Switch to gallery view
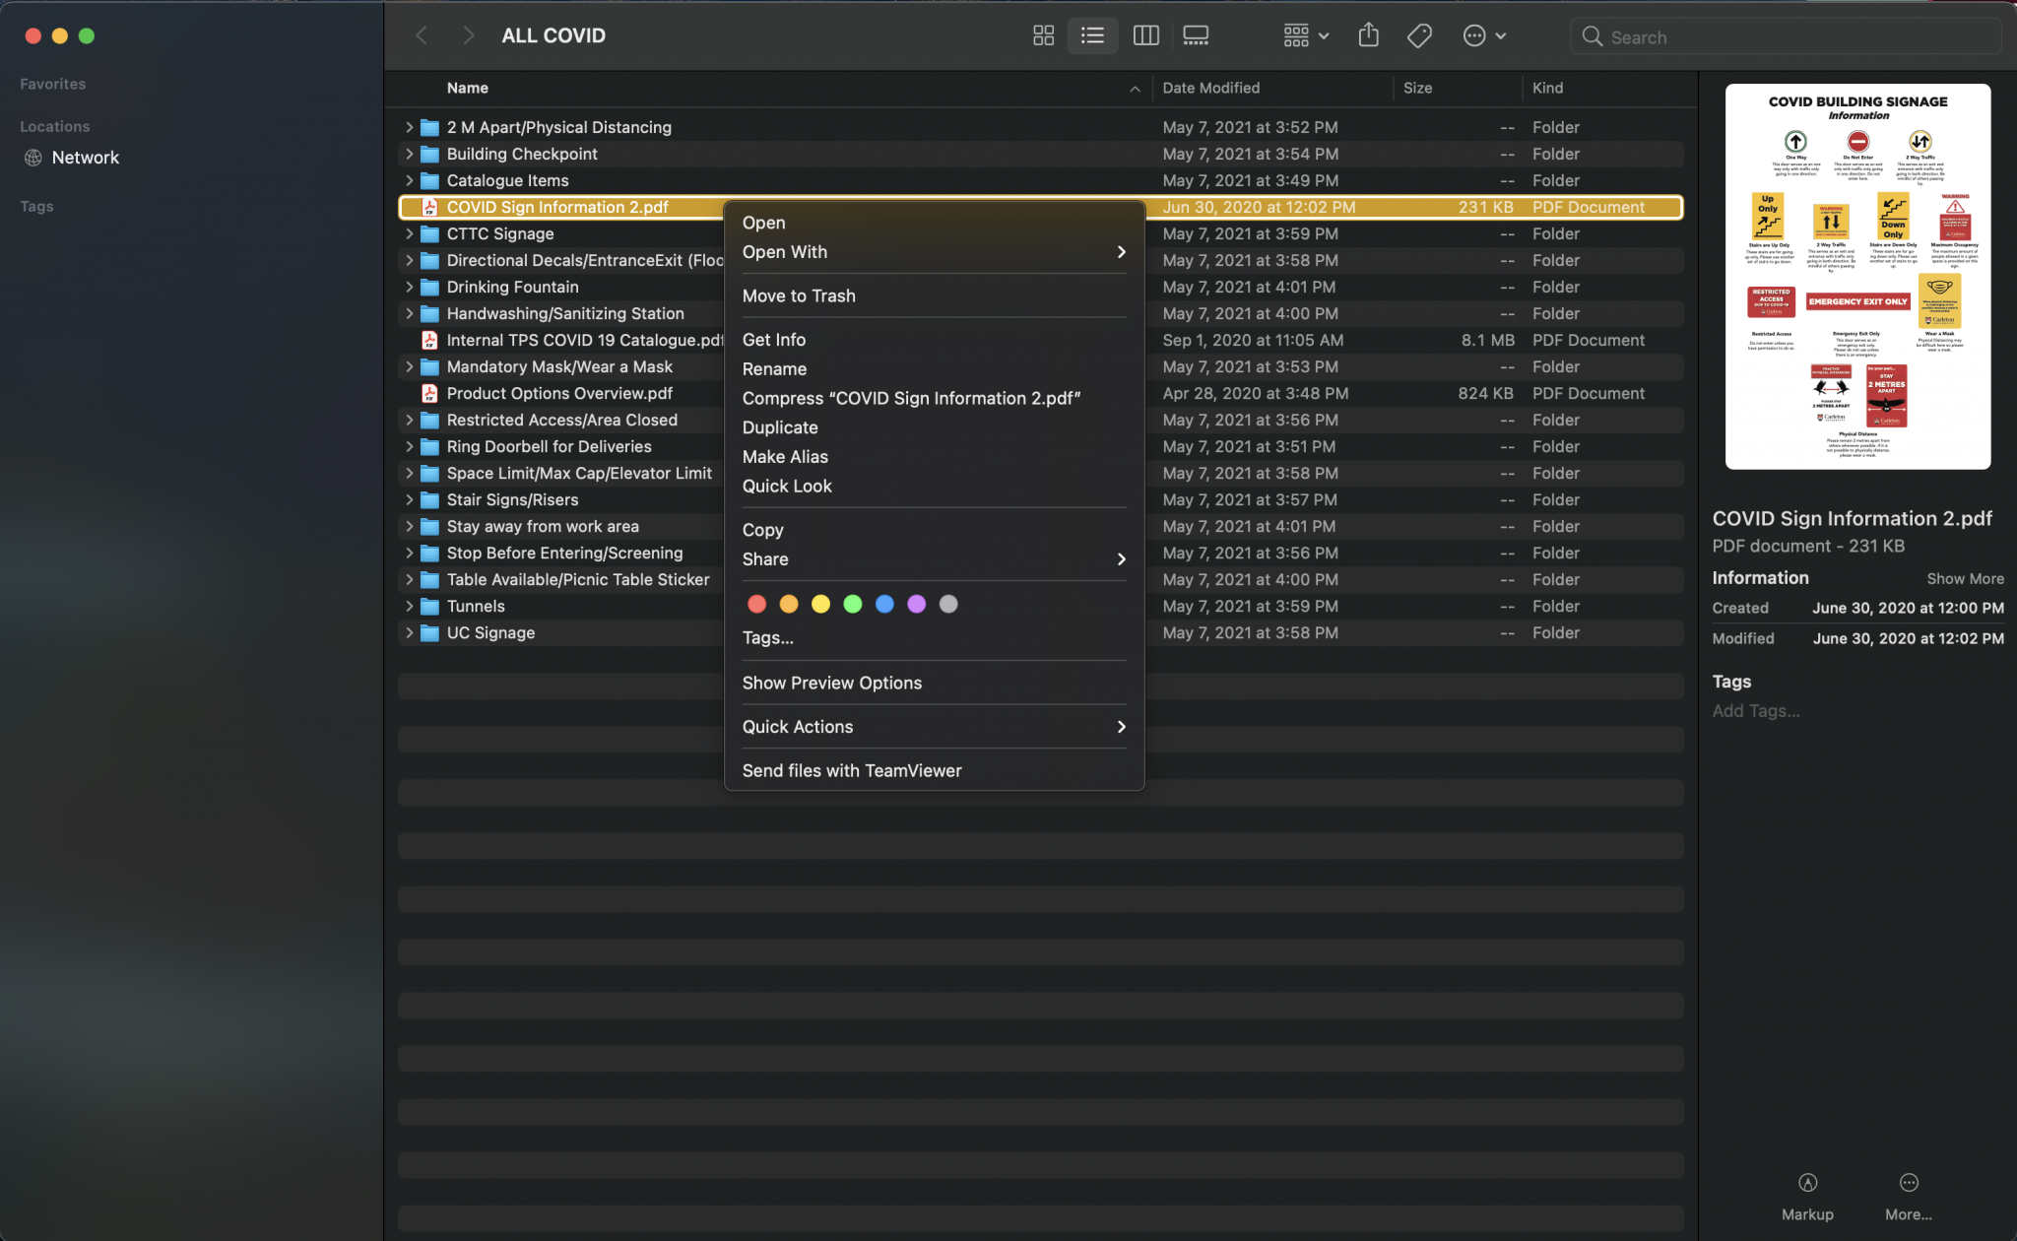2017x1241 pixels. pyautogui.click(x=1196, y=35)
